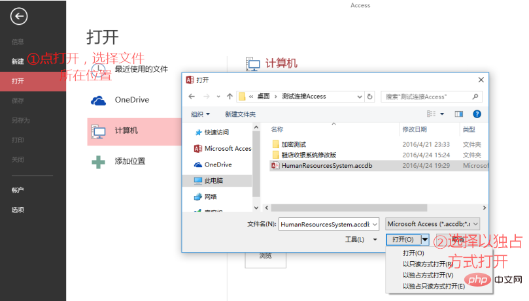Click the 加密测试 folder icon
Viewport: 529px width, 301px height.
[x=276, y=144]
